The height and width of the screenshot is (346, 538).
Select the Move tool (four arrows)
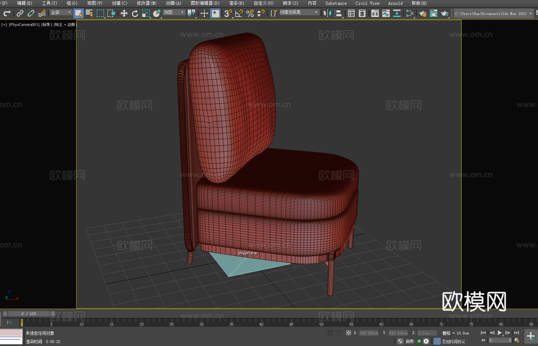tap(124, 13)
